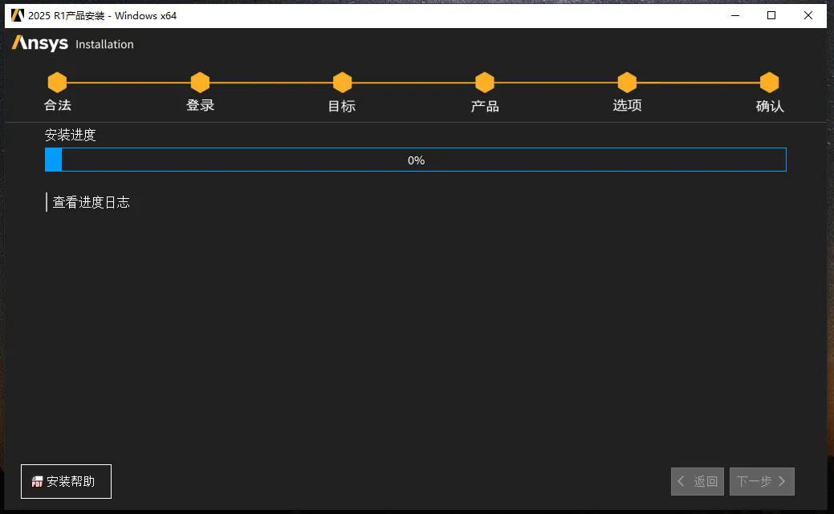
Task: Click the 下一步 next button
Action: (x=762, y=482)
